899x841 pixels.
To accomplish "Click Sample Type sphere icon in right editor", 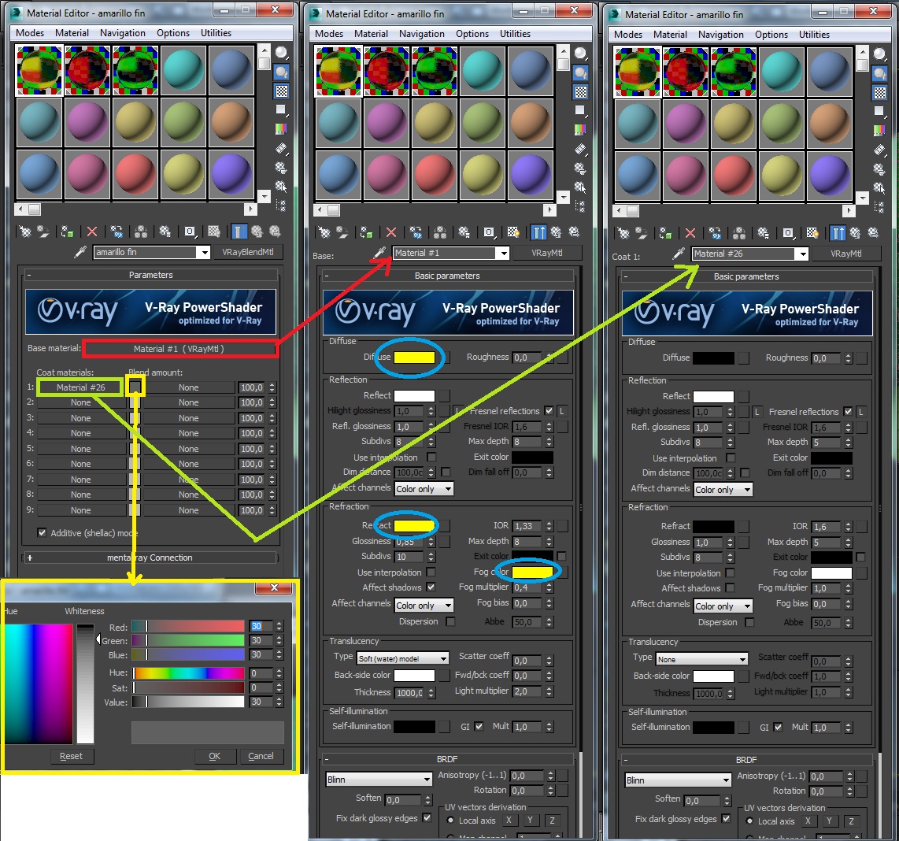I will [x=879, y=54].
